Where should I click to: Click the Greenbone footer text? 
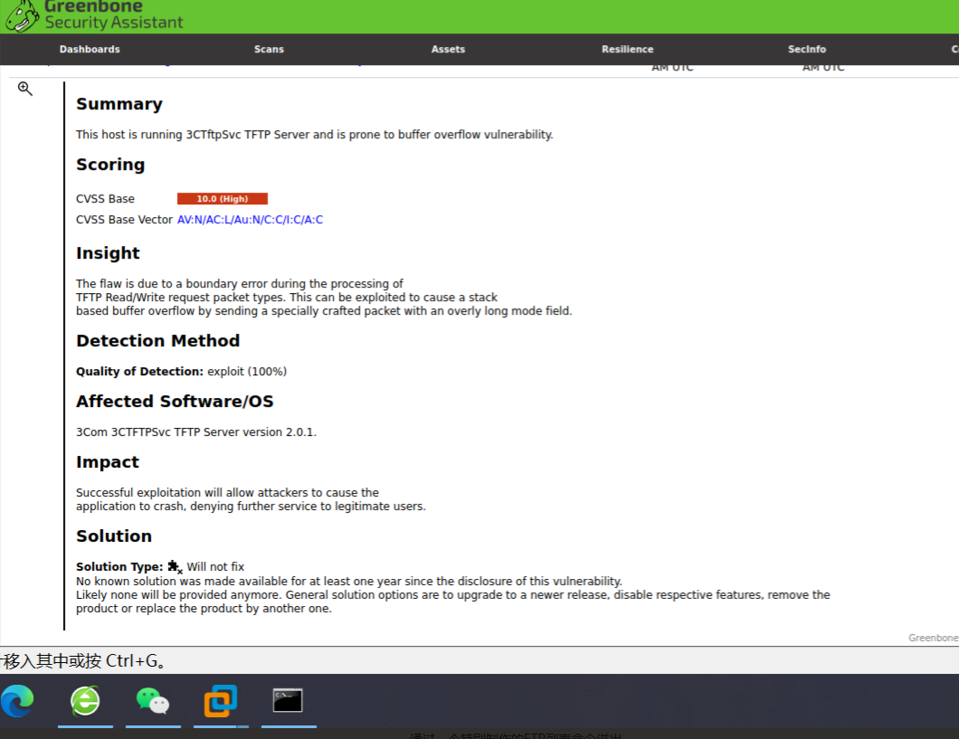click(934, 638)
